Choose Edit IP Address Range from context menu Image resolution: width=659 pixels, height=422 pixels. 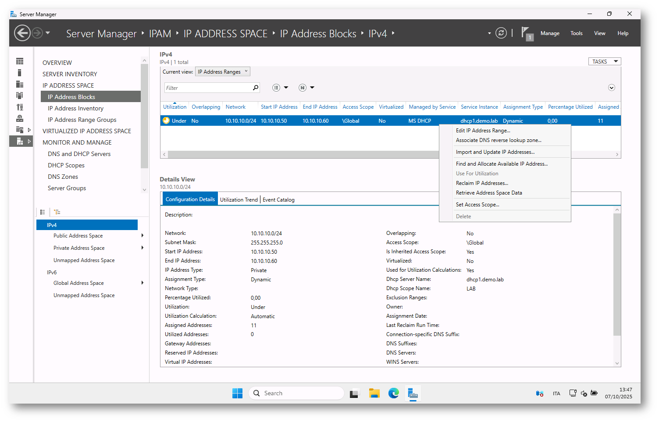pyautogui.click(x=483, y=131)
